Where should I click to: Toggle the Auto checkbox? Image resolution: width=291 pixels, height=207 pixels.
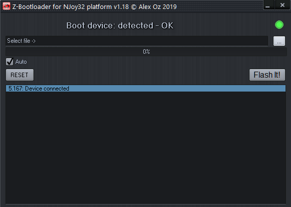9,62
